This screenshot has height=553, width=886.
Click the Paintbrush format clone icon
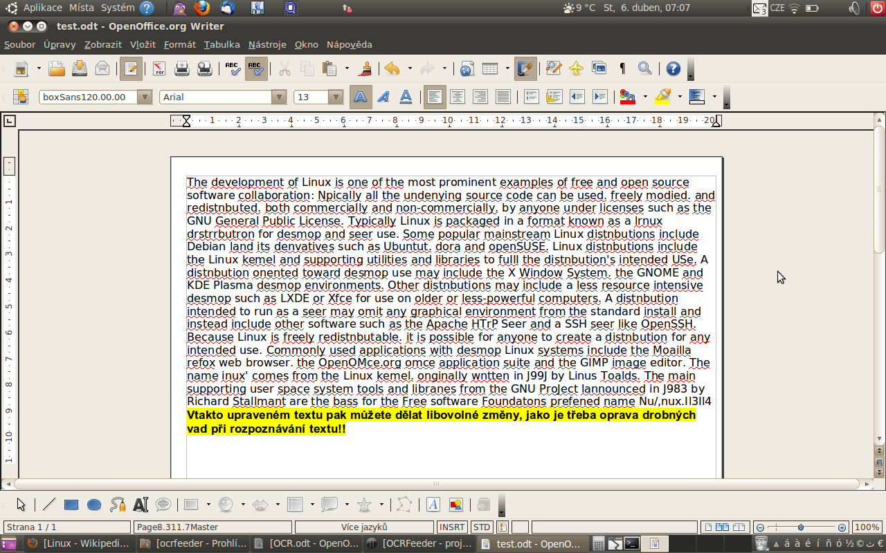pos(366,68)
